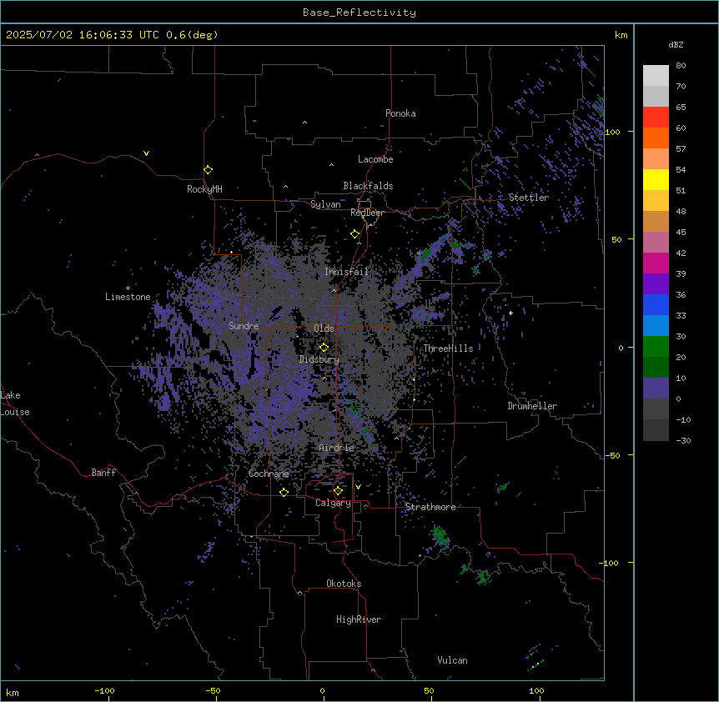Click the Sylvan label

pos(325,204)
